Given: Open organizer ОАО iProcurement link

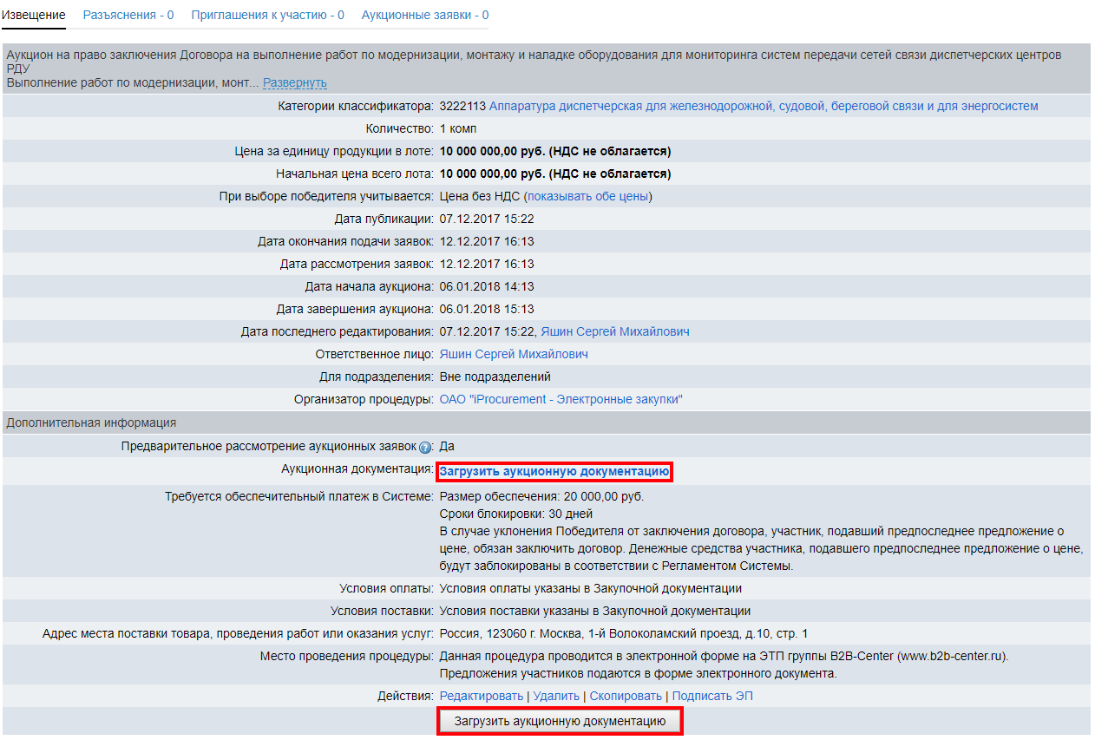Looking at the screenshot, I should point(561,399).
